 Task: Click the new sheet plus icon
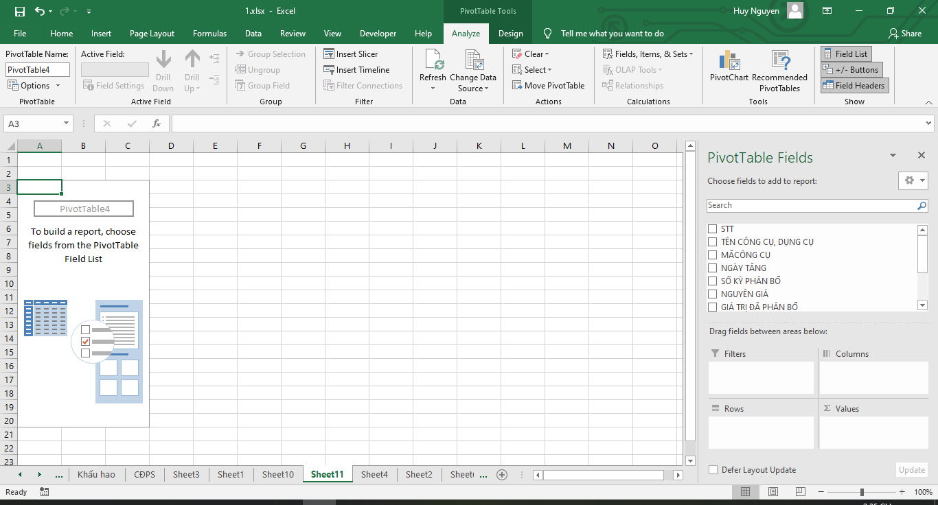pyautogui.click(x=502, y=475)
